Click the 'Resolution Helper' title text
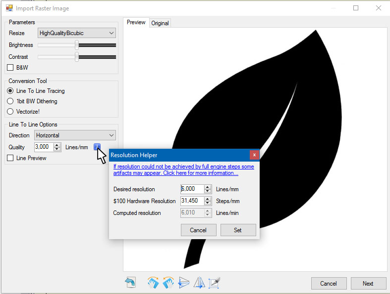 (x=134, y=155)
